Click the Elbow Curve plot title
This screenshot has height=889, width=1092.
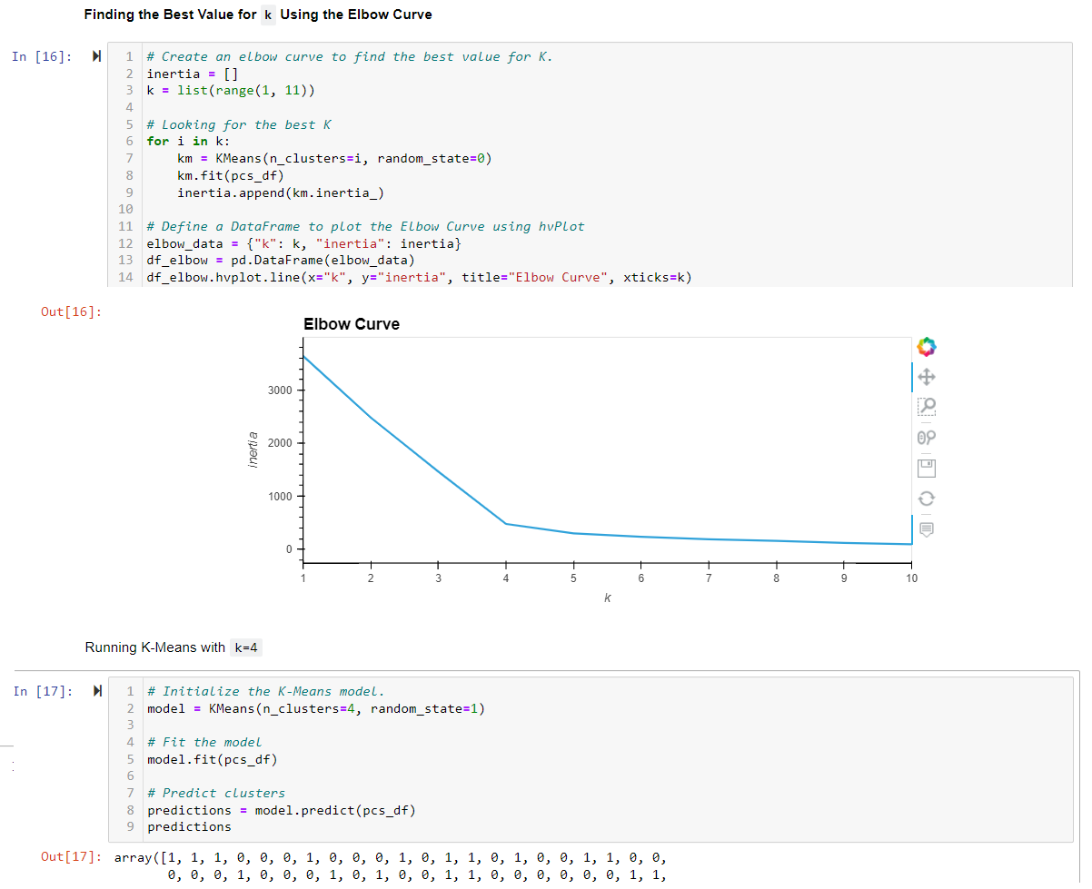point(352,324)
